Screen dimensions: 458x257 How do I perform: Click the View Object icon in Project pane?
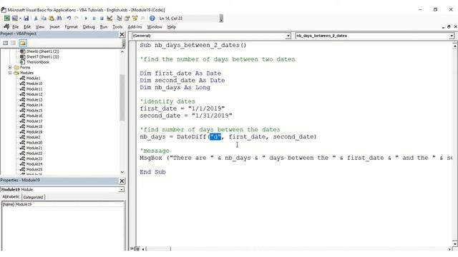[x=13, y=43]
